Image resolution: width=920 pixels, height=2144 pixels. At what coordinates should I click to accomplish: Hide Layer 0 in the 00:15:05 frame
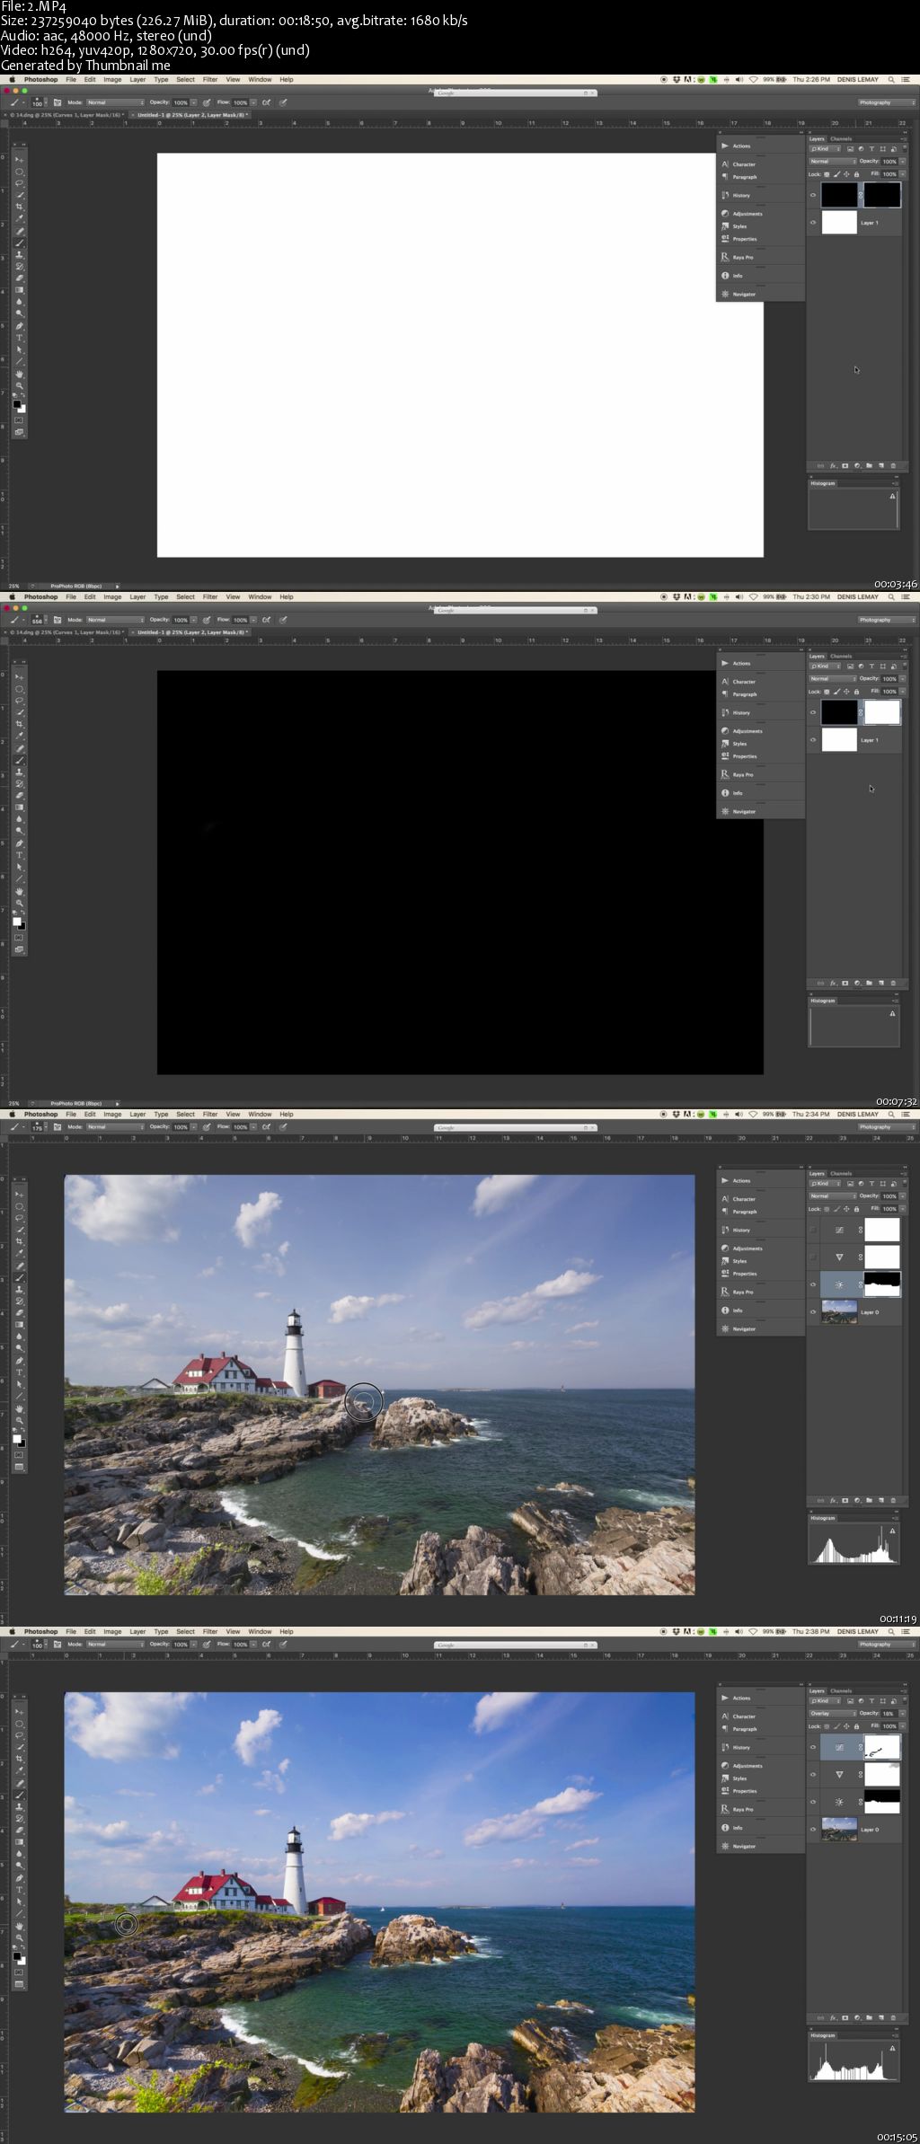[813, 1829]
